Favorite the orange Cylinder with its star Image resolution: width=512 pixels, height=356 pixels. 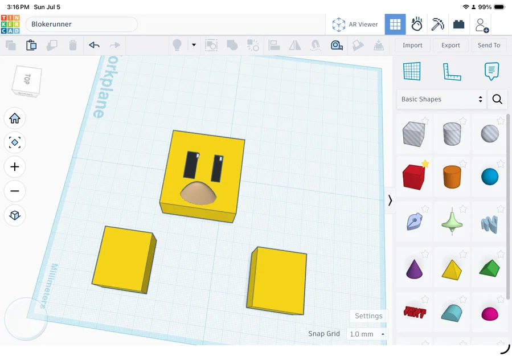[x=463, y=163]
